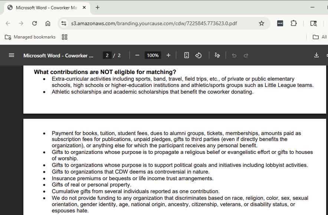The height and width of the screenshot is (215, 328).
Task: Open the apps grid in bookmarks bar
Action: coord(65,37)
